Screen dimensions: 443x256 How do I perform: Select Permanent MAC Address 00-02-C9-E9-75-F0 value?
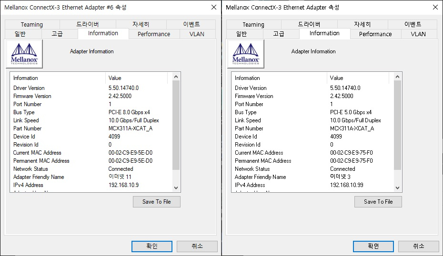pyautogui.click(x=352, y=161)
